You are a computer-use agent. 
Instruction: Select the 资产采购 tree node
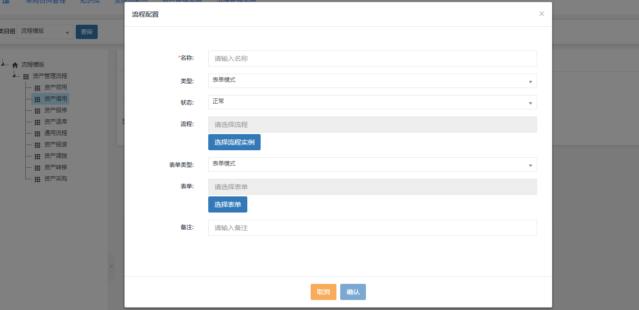55,179
